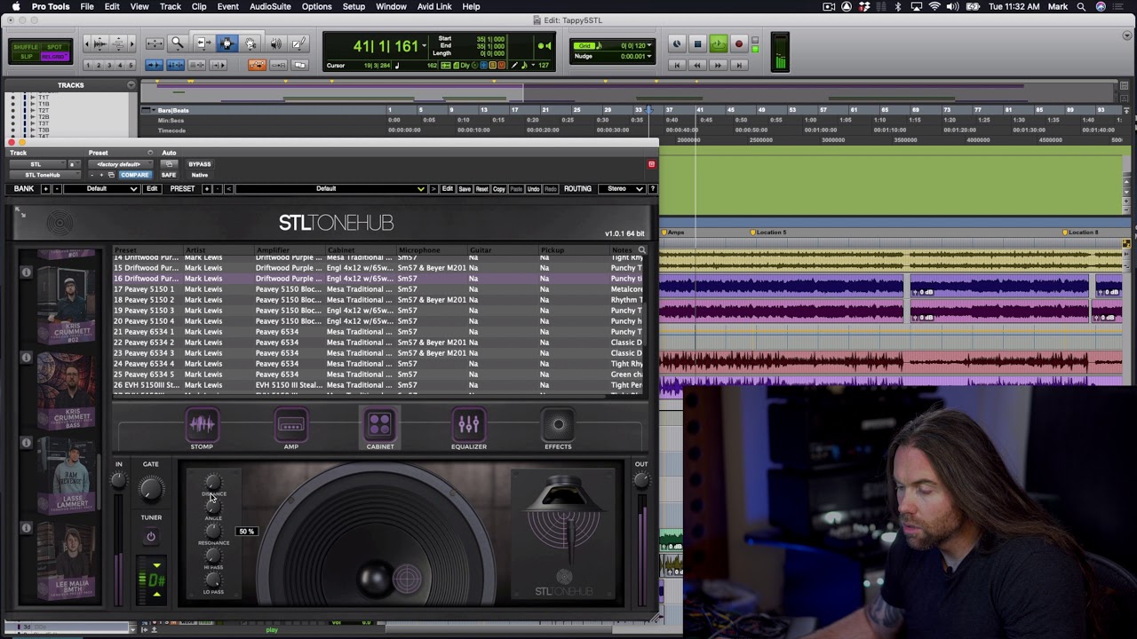Select the Trim tool in toolbar

(x=203, y=43)
